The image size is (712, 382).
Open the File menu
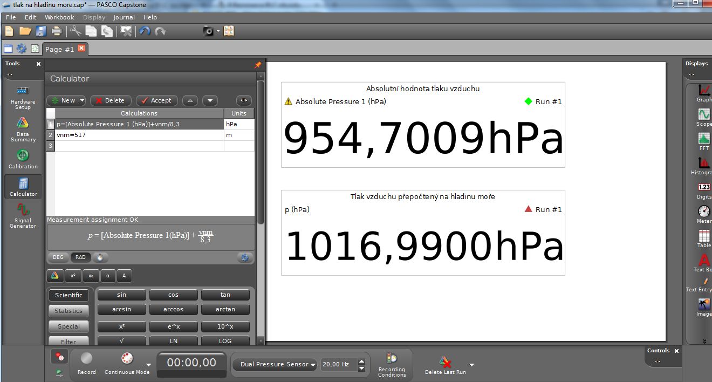coord(11,17)
